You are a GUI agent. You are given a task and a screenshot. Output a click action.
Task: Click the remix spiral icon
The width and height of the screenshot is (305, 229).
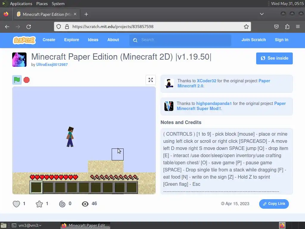(x=62, y=204)
